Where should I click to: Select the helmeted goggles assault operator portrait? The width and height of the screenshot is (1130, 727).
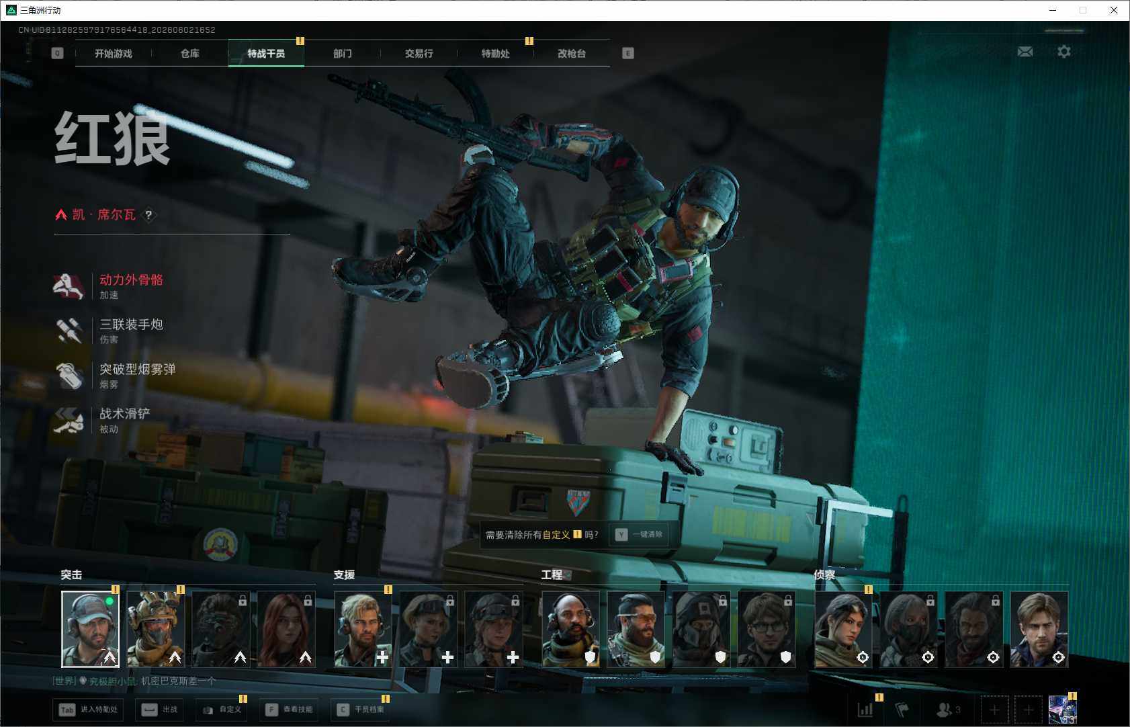(x=156, y=630)
